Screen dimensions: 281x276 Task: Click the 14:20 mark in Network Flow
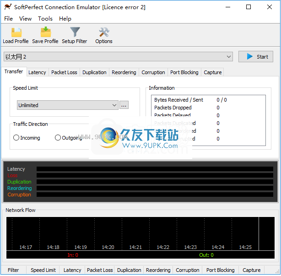click(x=108, y=247)
